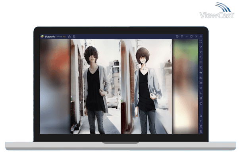Open the multi-instance tabs icon in title bar
The height and width of the screenshot is (164, 239).
pyautogui.click(x=74, y=36)
